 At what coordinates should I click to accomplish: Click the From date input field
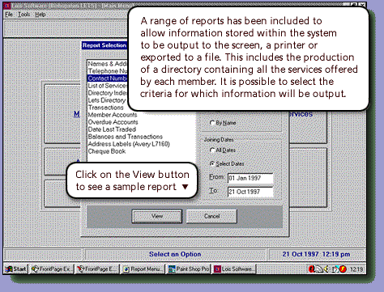pos(250,178)
